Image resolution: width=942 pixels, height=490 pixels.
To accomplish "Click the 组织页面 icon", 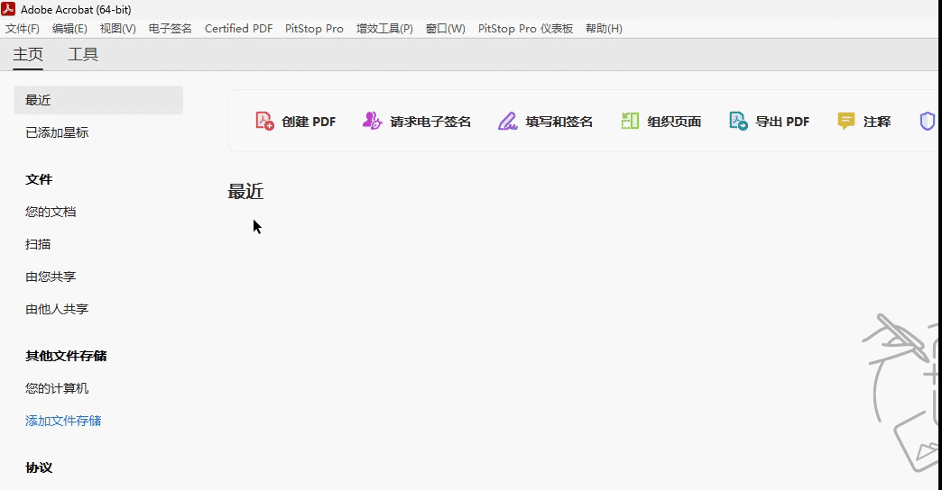I will point(630,122).
